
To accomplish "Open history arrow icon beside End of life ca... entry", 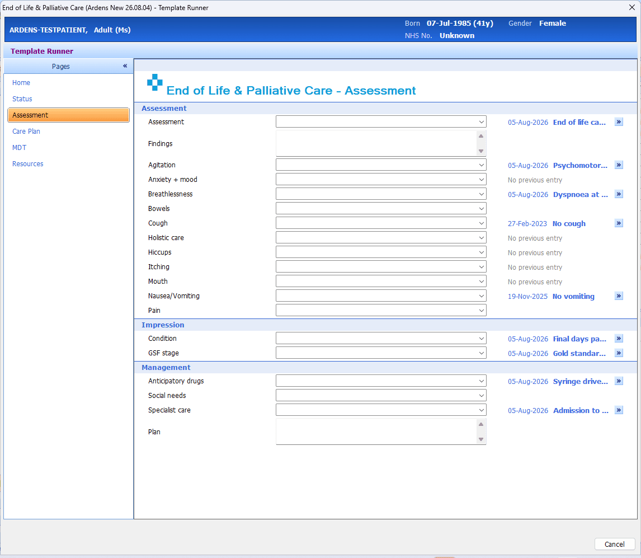I will [x=619, y=122].
